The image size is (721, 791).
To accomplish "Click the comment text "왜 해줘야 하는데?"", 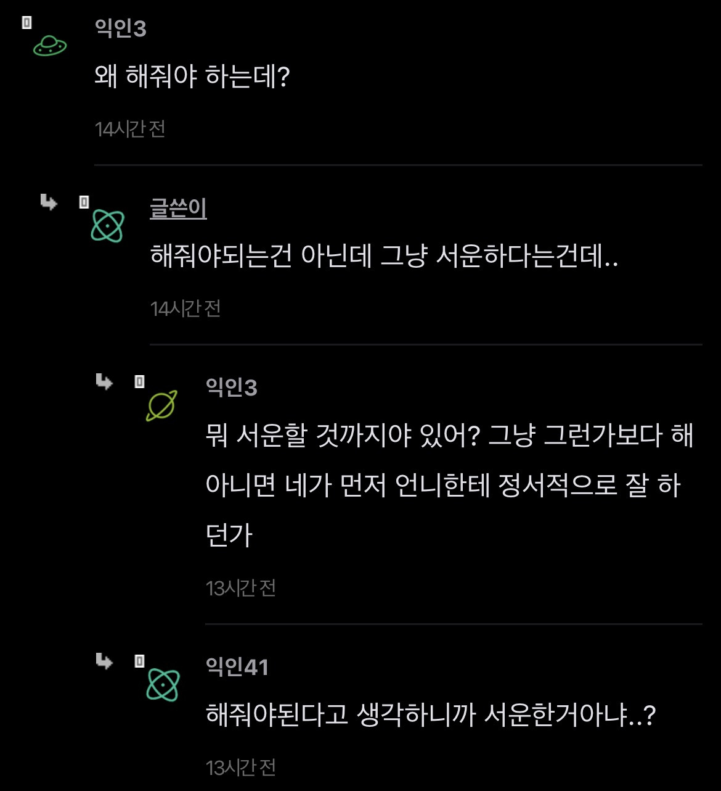I will click(192, 77).
